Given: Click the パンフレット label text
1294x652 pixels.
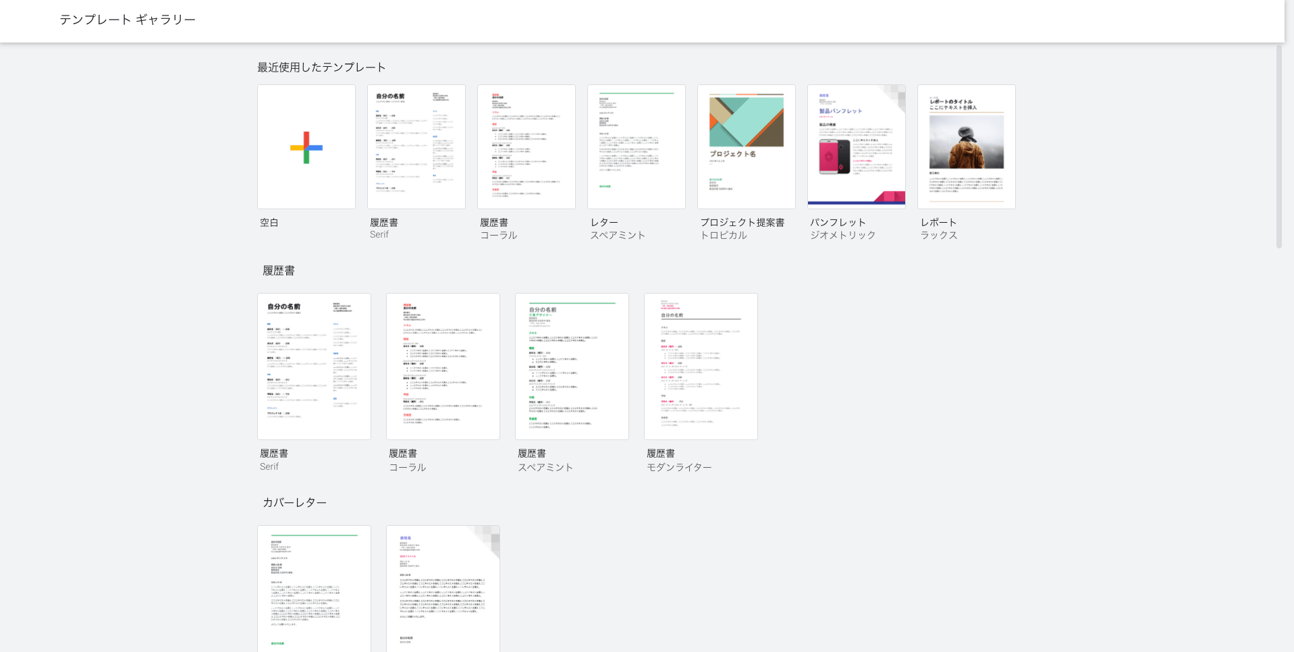Looking at the screenshot, I should pos(838,222).
